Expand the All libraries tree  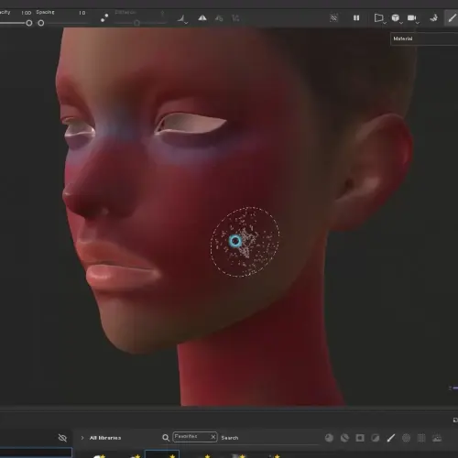82,438
